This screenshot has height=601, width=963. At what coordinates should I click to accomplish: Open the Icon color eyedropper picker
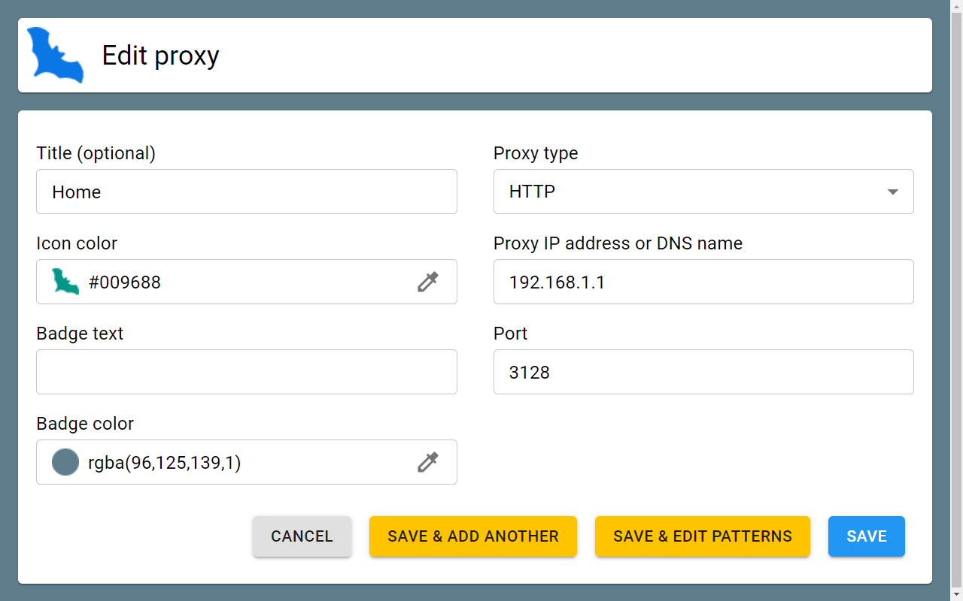tap(428, 282)
